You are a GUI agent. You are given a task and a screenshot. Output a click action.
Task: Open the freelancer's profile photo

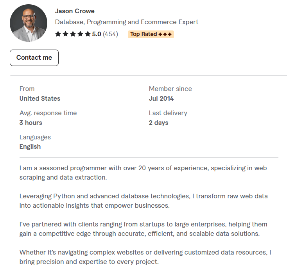pos(29,23)
